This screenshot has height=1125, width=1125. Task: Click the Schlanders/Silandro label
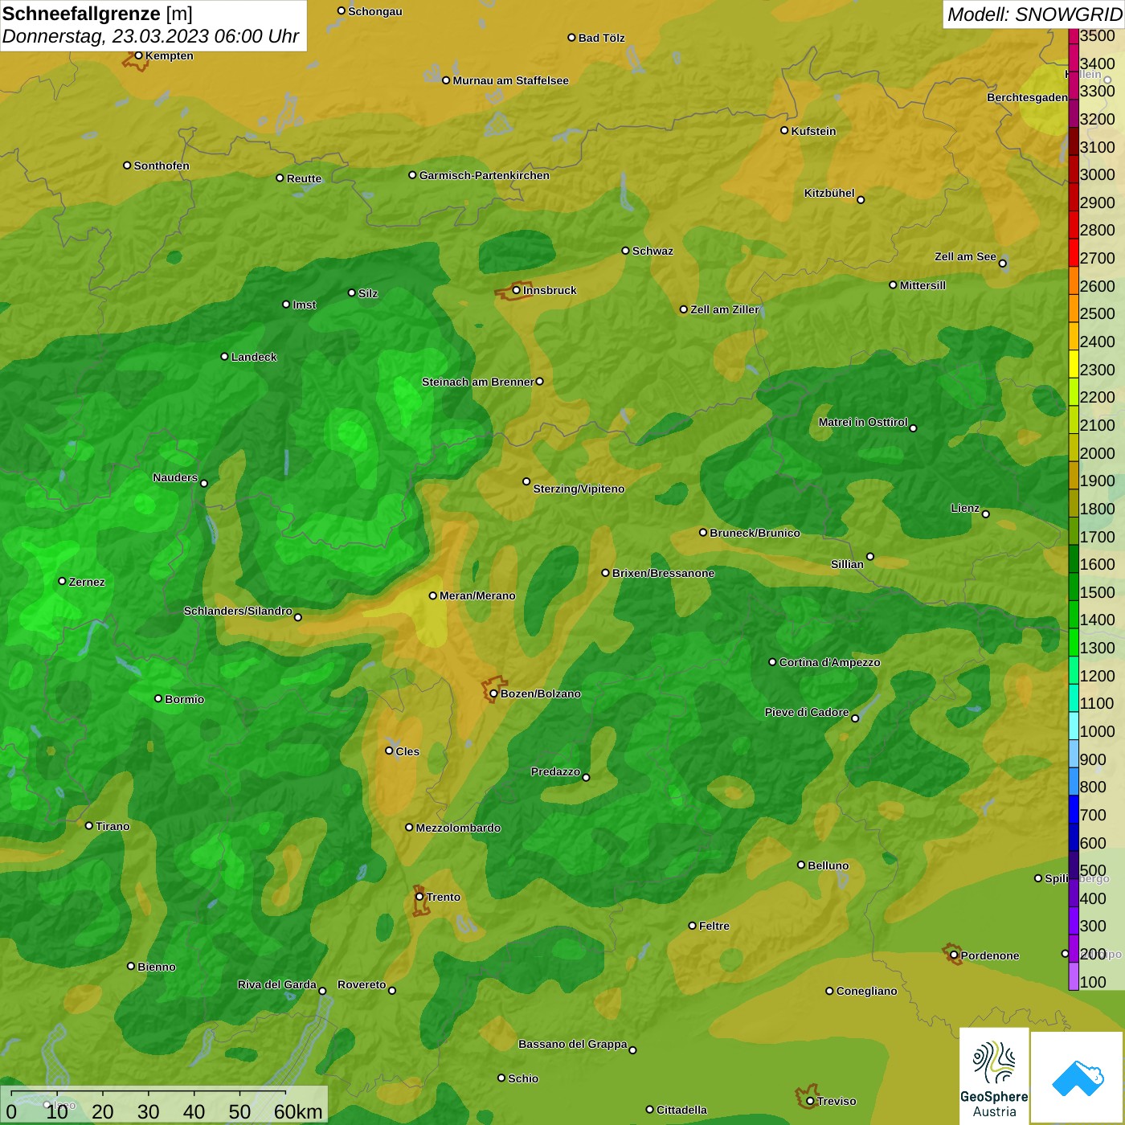tap(238, 611)
